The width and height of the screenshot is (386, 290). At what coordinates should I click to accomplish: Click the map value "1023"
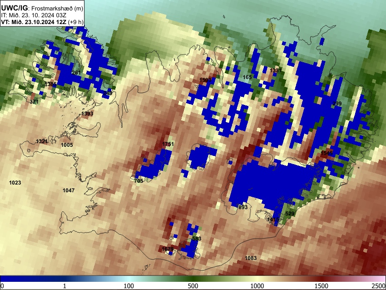(15, 183)
